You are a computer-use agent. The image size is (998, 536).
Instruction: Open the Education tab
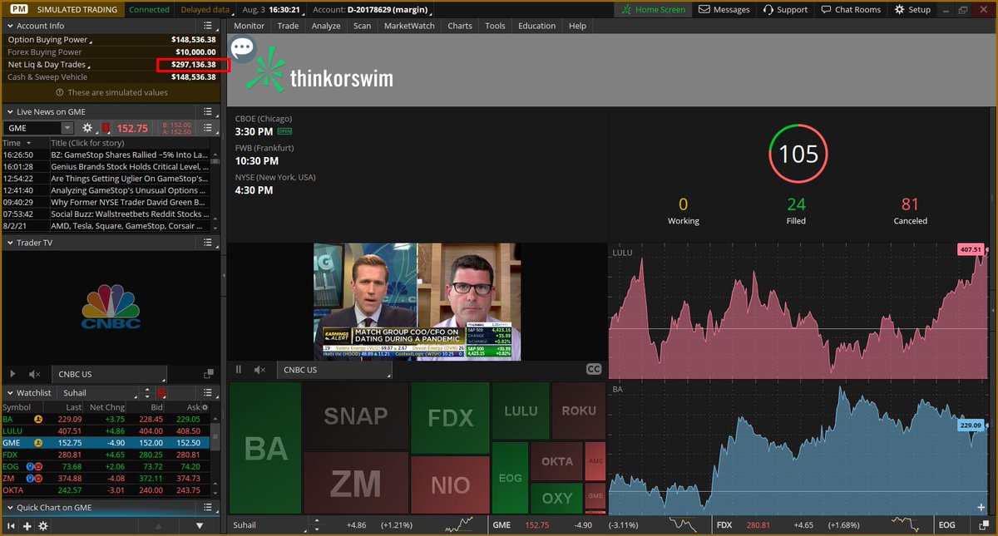click(536, 26)
